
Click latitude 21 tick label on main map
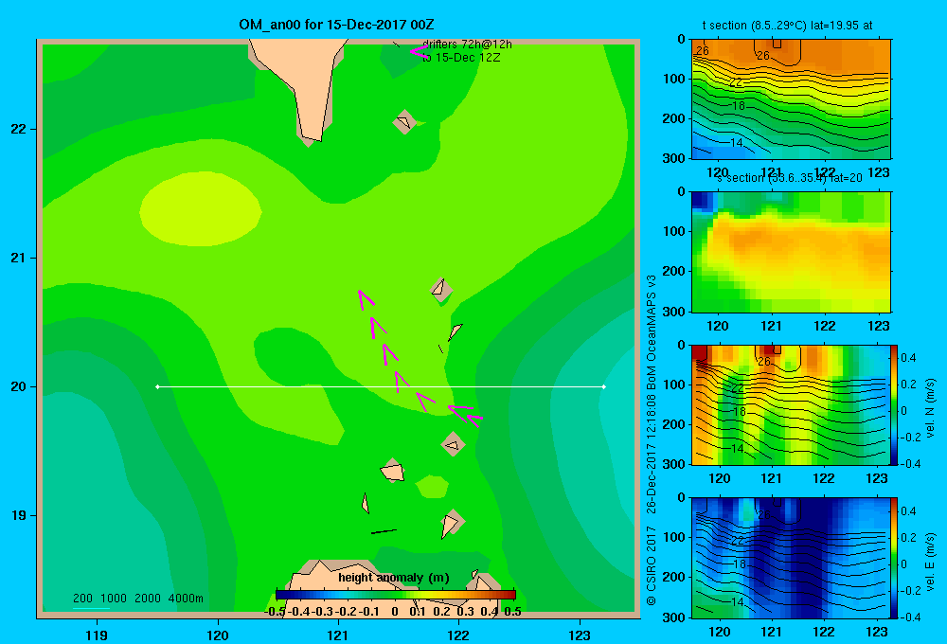[x=19, y=258]
